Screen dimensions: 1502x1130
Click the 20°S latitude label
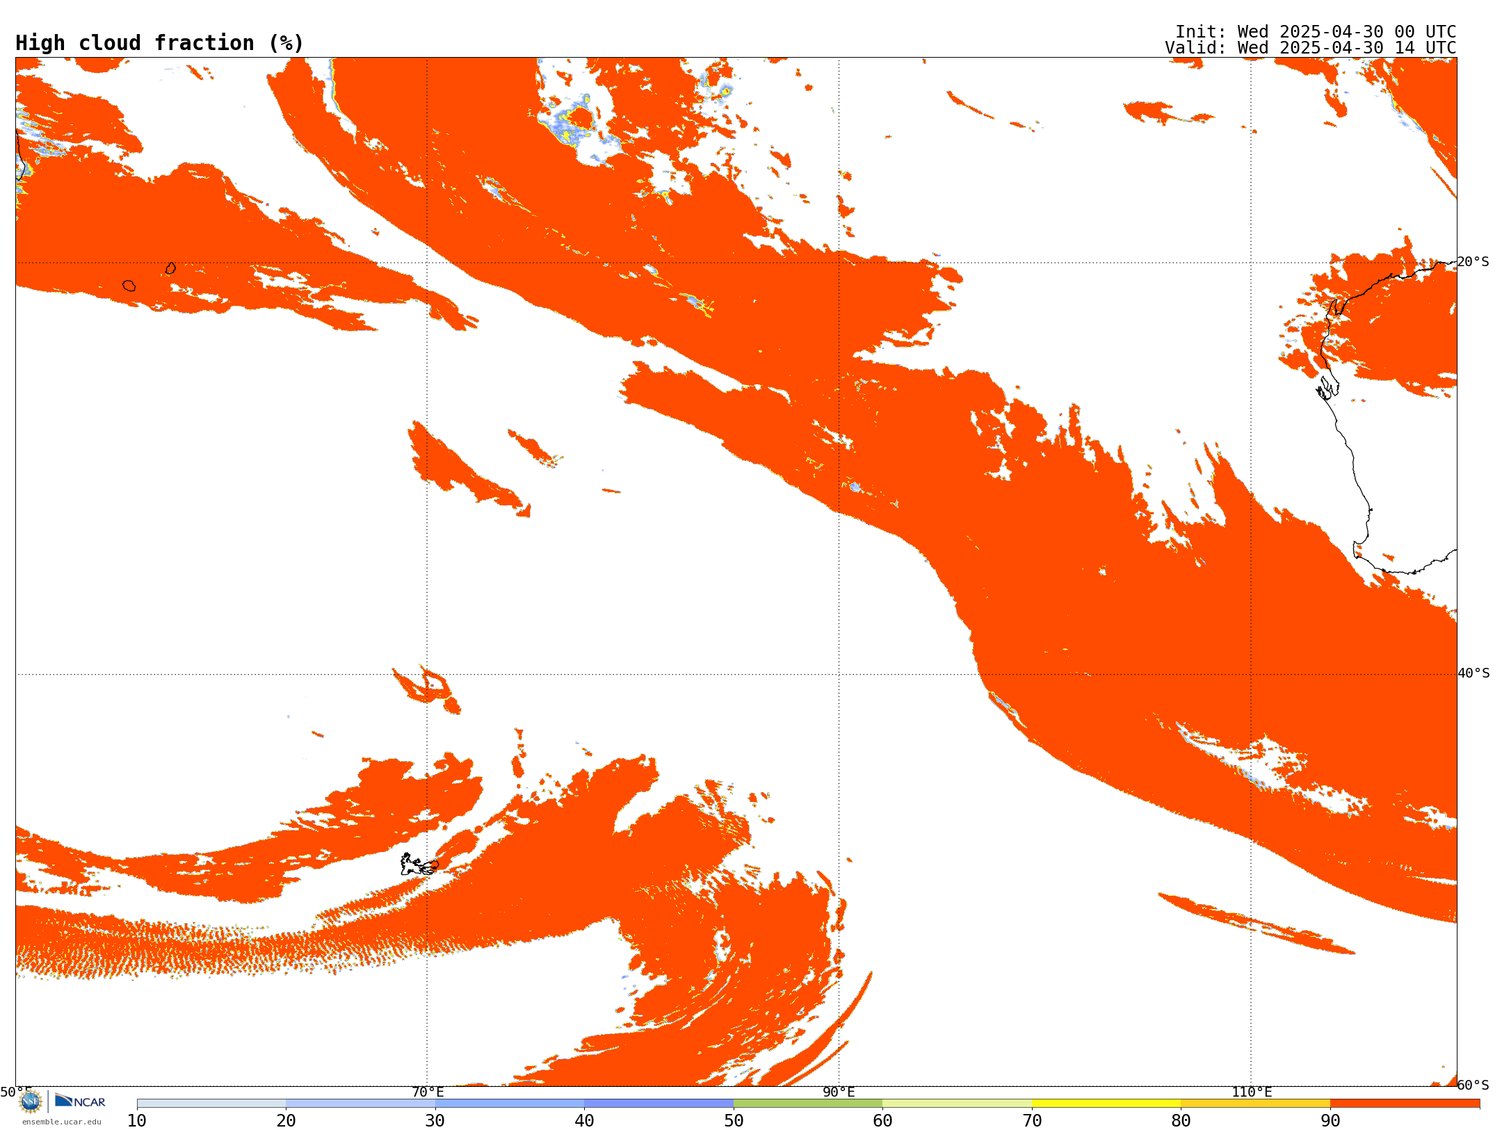click(x=1473, y=262)
